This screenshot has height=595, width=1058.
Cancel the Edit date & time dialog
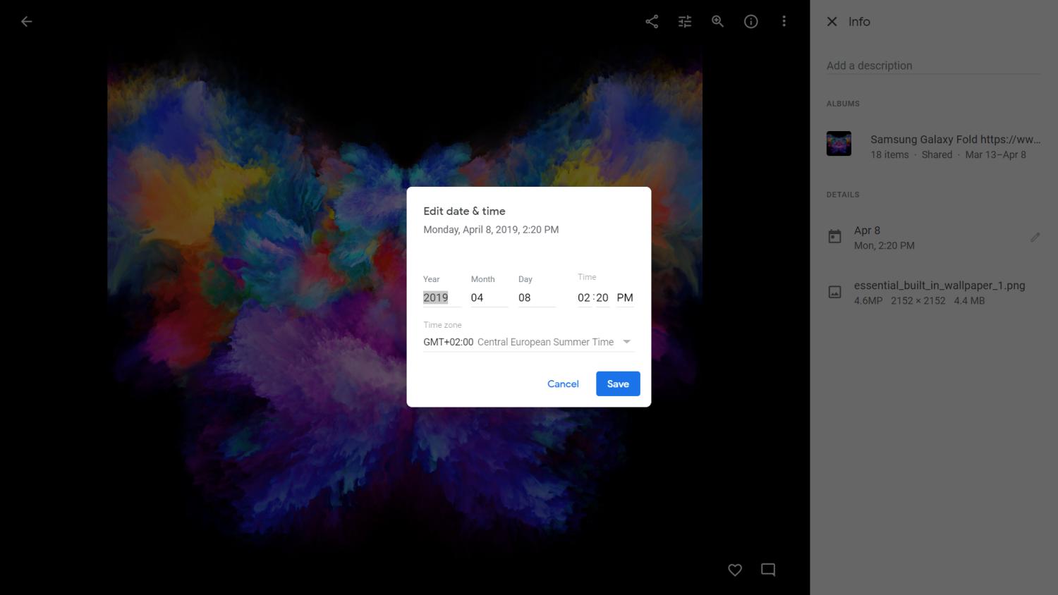pyautogui.click(x=563, y=384)
